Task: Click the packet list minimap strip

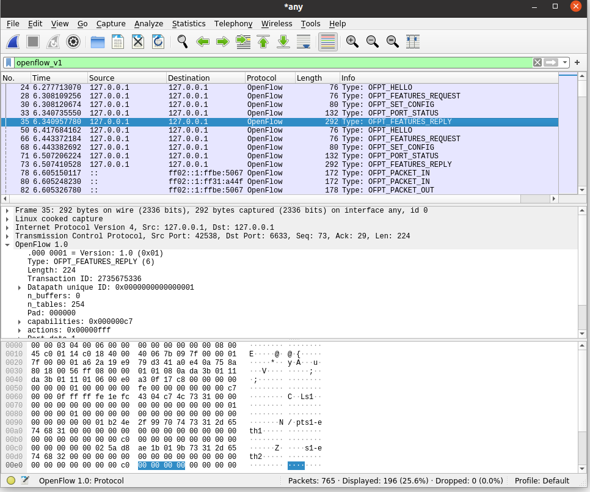Action: coord(568,133)
